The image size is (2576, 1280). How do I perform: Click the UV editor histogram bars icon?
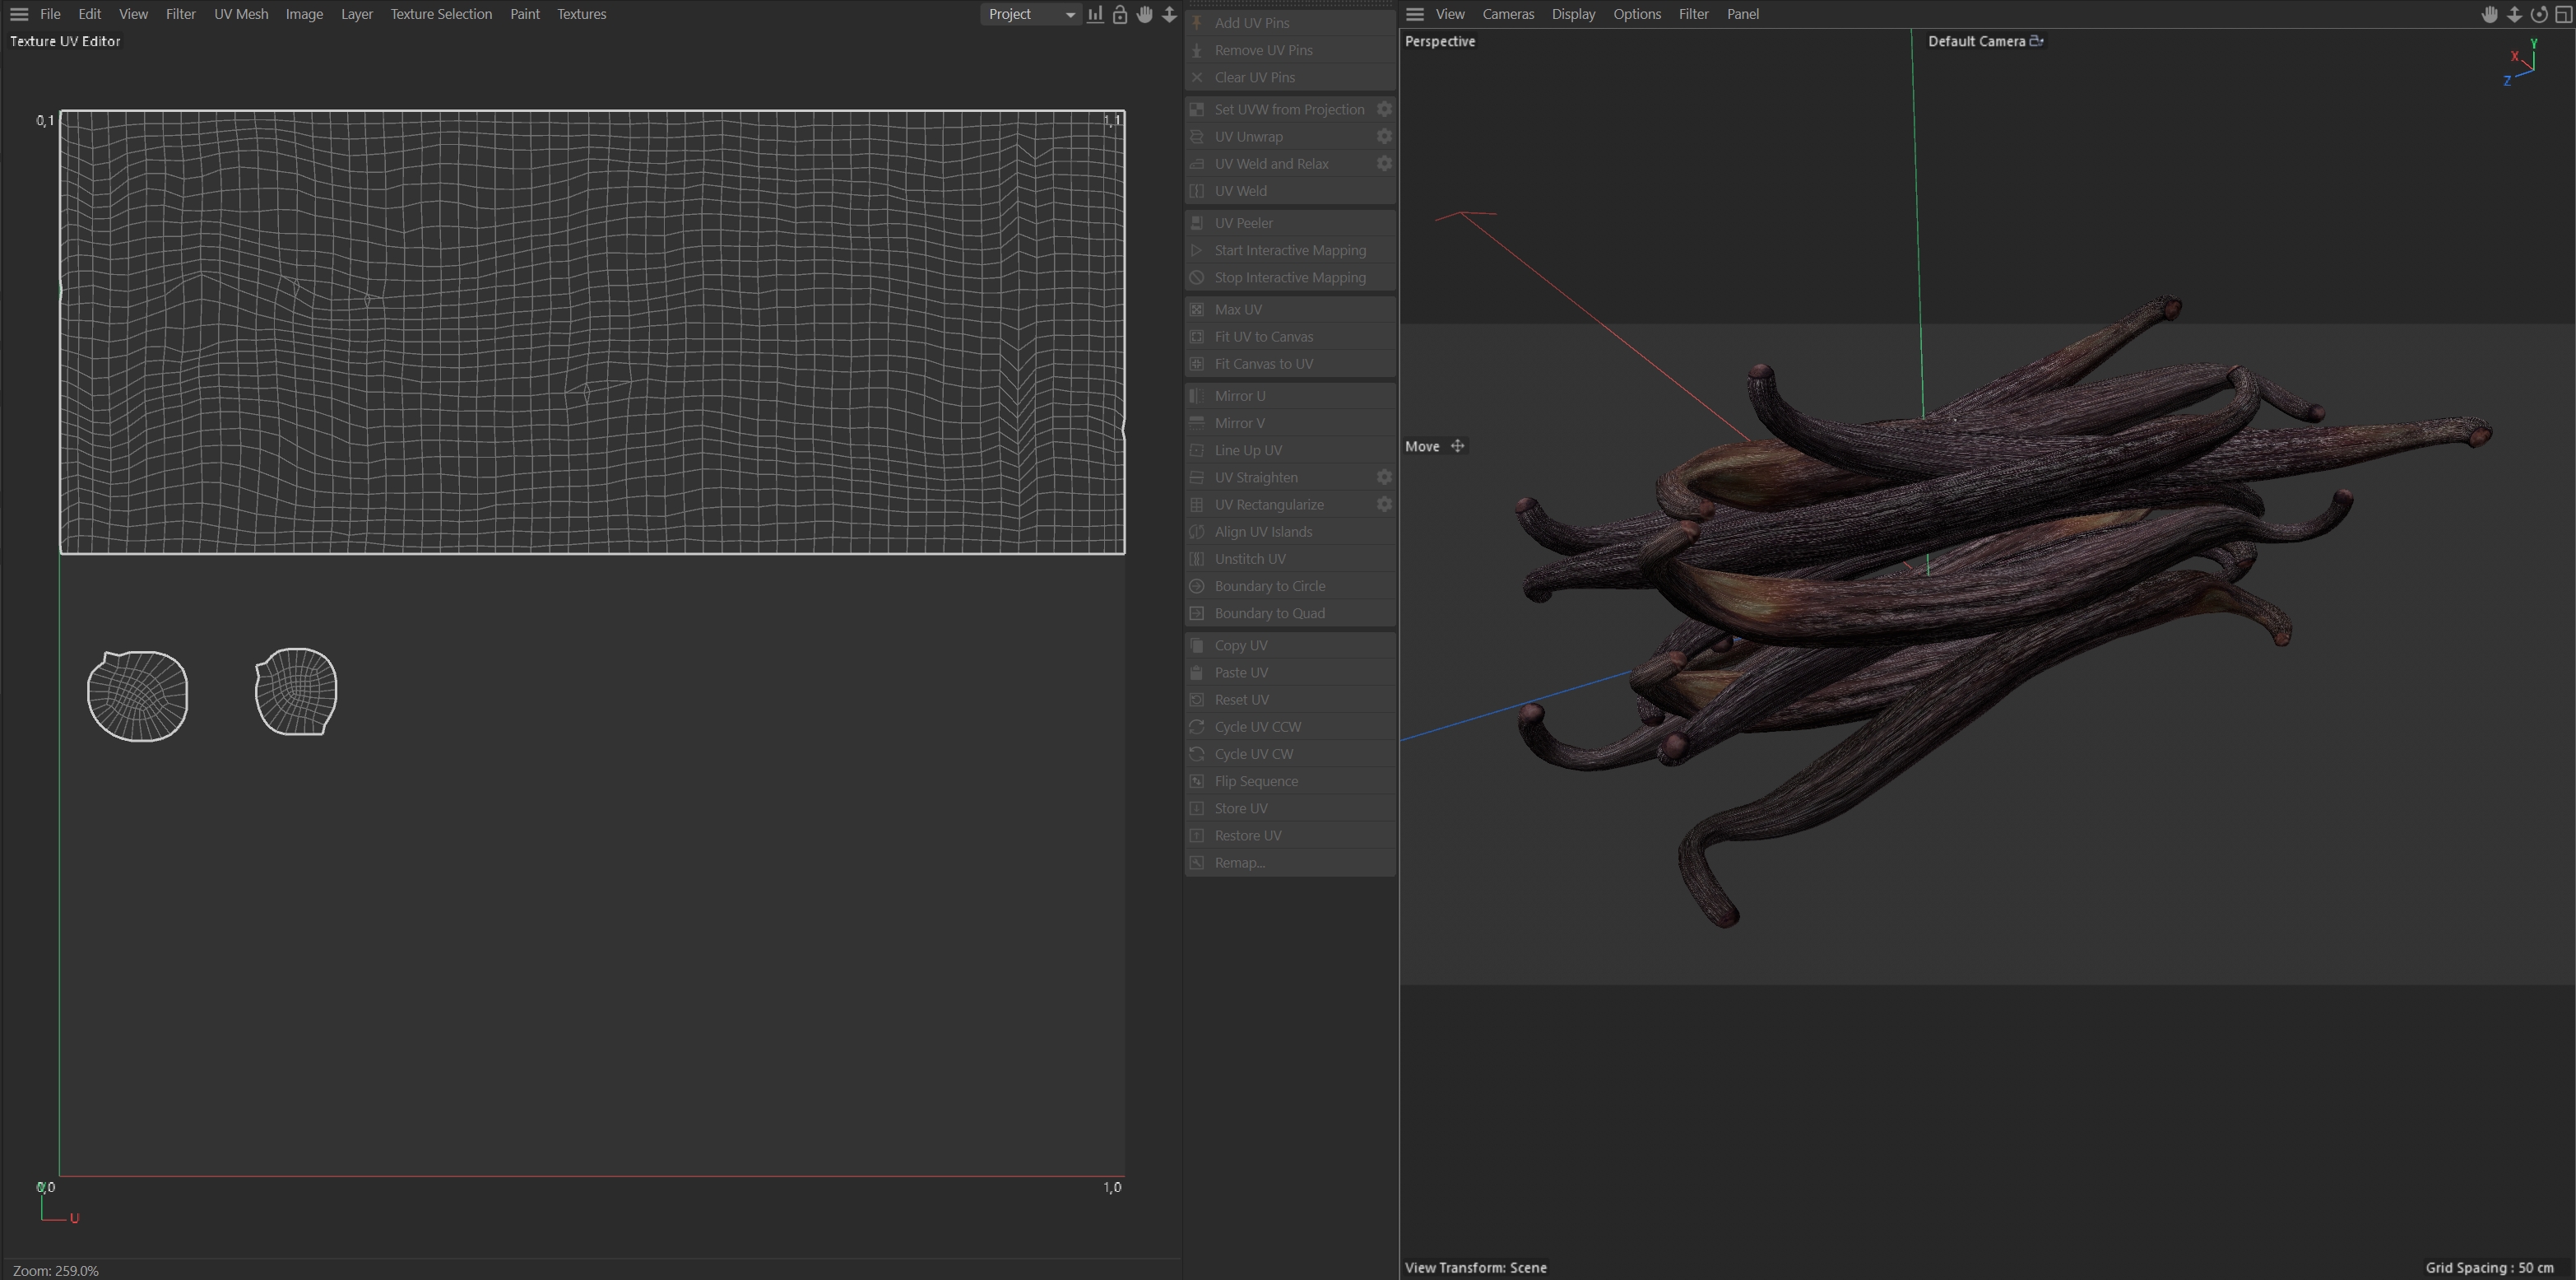tap(1096, 14)
